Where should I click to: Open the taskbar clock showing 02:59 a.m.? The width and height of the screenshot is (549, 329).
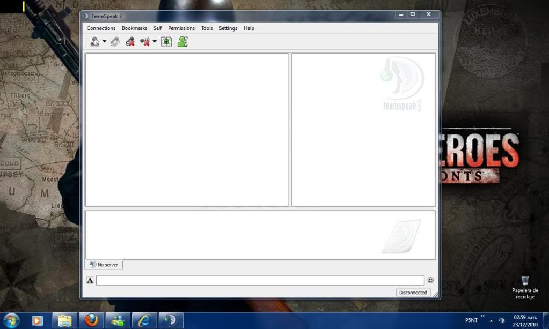(525, 321)
